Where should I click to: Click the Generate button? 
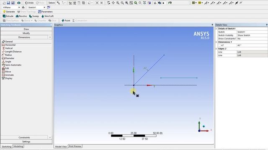point(9,12)
